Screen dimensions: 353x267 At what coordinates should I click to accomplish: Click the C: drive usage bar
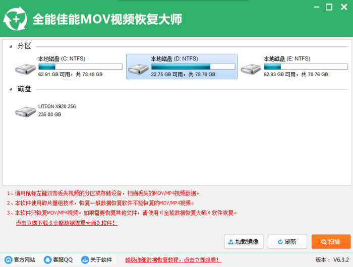click(x=80, y=66)
